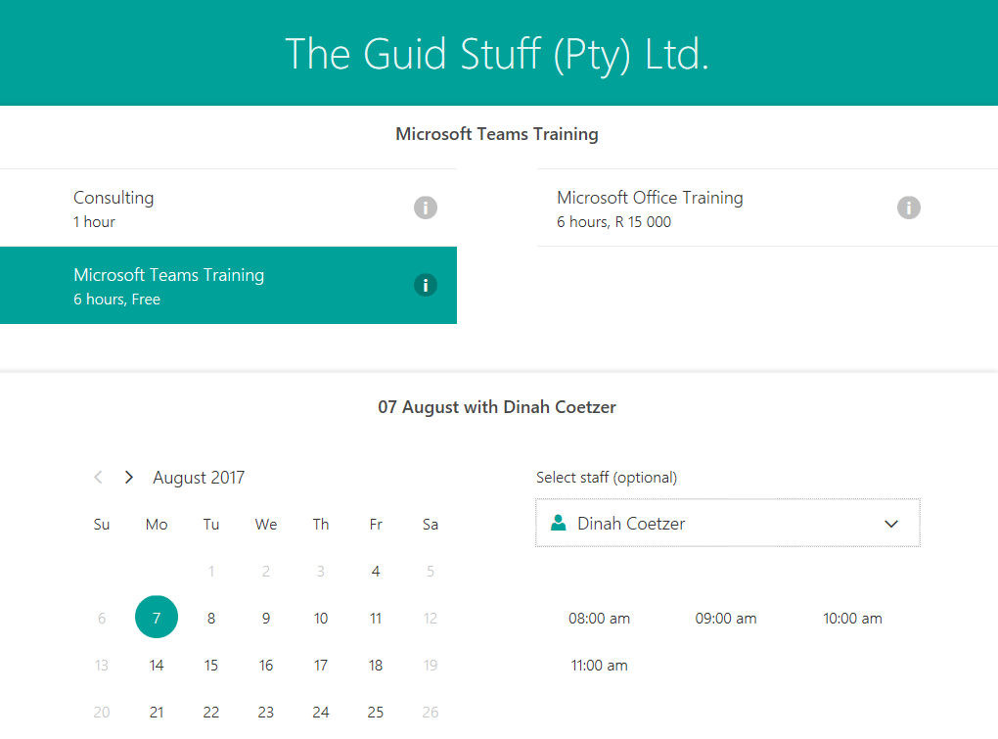This screenshot has height=739, width=998.
Task: Expand staff dropdown chevron arrow
Action: [x=891, y=524]
